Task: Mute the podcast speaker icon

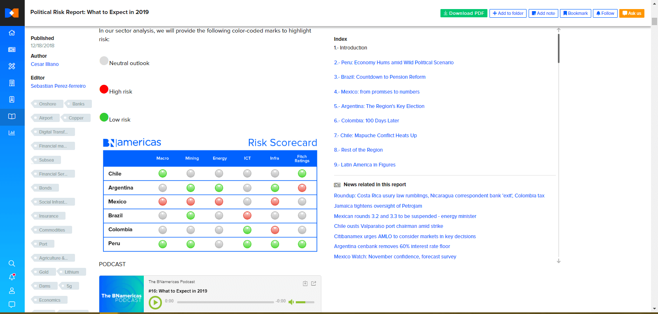Action: coord(291,302)
